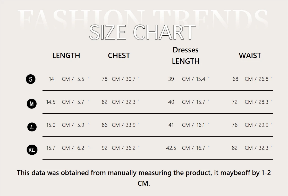Click the size L dress length 41
This screenshot has height=196, width=288.
pyautogui.click(x=171, y=125)
